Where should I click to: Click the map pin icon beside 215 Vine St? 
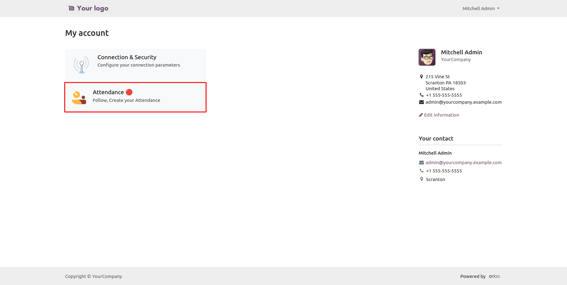click(x=421, y=77)
